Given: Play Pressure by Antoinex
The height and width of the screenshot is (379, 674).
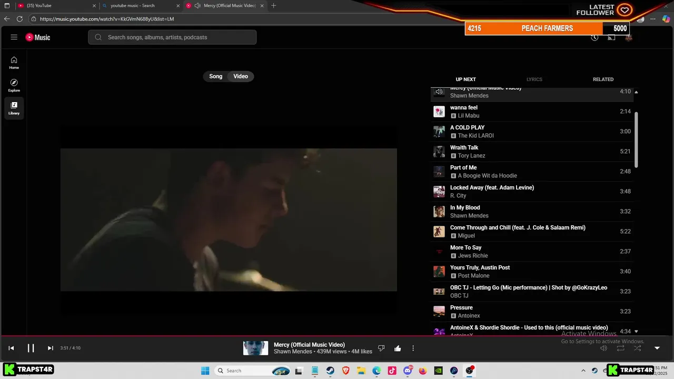Looking at the screenshot, I should pyautogui.click(x=532, y=312).
